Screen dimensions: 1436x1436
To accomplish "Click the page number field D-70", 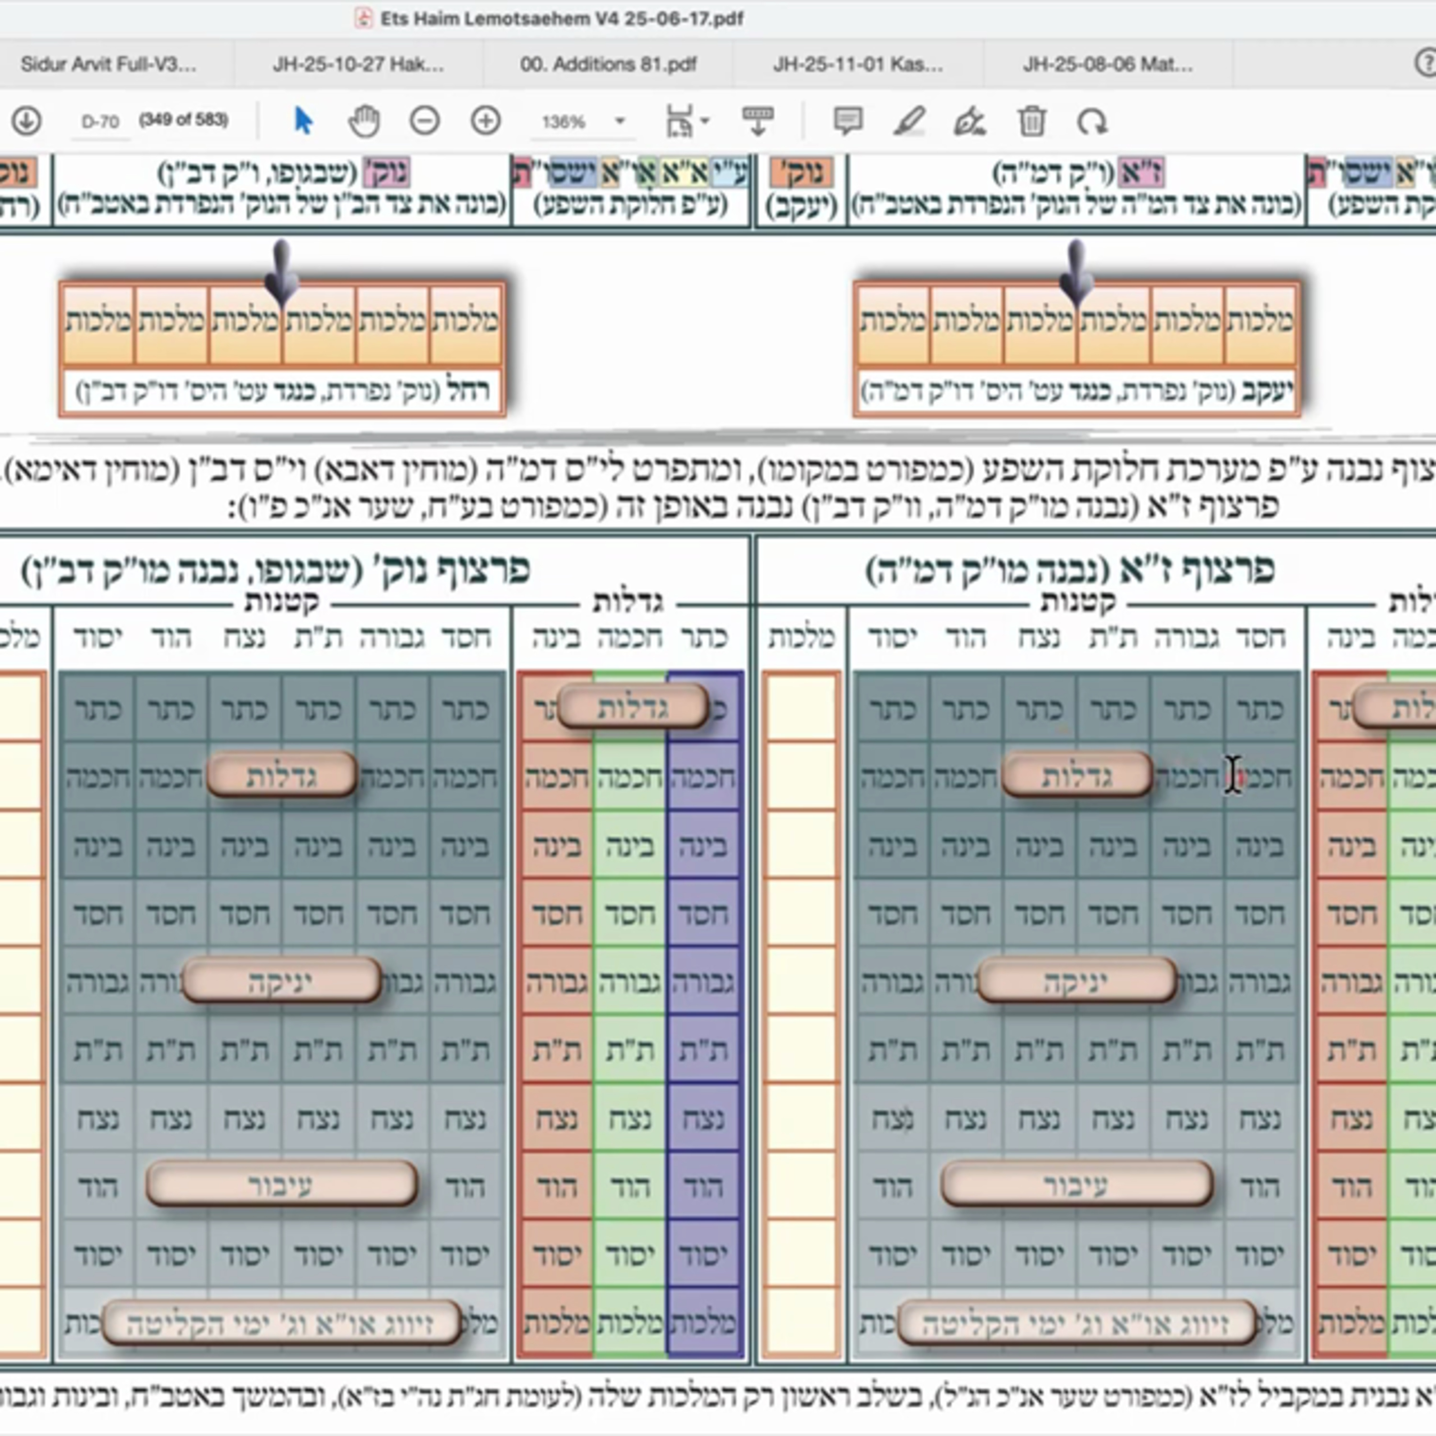I will click(x=100, y=121).
